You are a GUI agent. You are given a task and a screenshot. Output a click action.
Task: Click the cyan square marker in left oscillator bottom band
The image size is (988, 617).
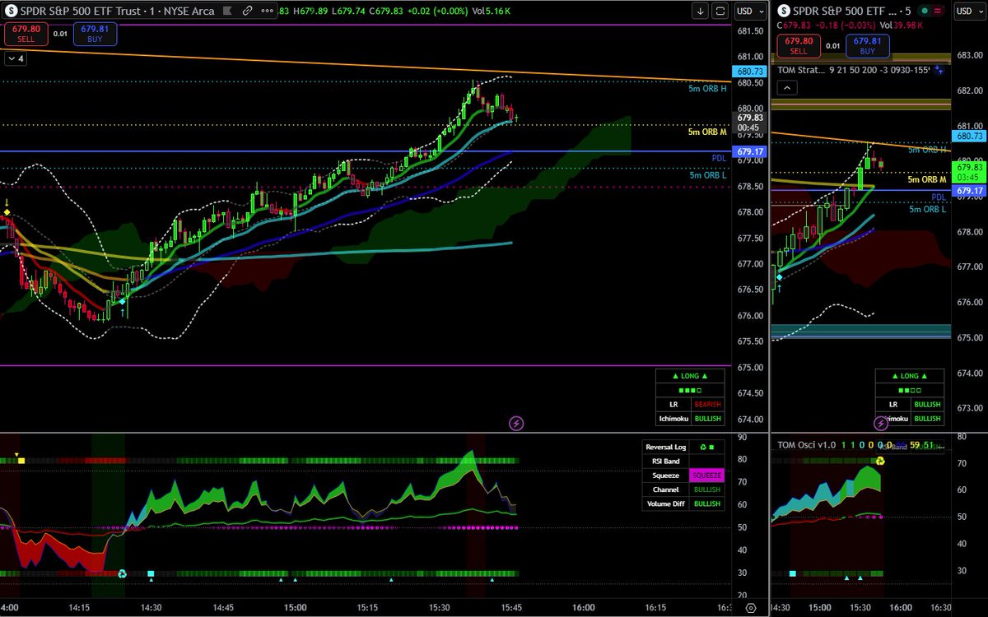(x=151, y=573)
